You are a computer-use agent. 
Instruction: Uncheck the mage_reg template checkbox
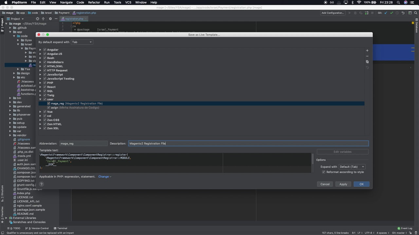click(x=49, y=103)
